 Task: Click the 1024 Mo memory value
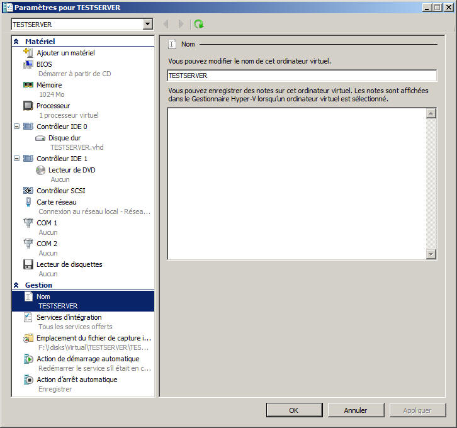52,94
